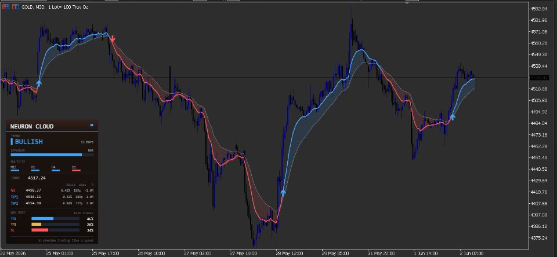Click the 25 May 17:00 time label
Image resolution: width=557 pixels, height=257 pixels.
[x=106, y=254]
